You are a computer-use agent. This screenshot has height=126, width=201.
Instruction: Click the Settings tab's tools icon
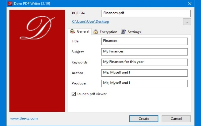pos(123,32)
